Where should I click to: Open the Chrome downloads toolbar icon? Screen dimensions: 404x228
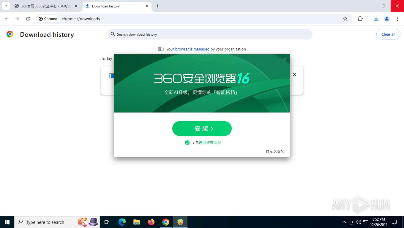pos(376,19)
